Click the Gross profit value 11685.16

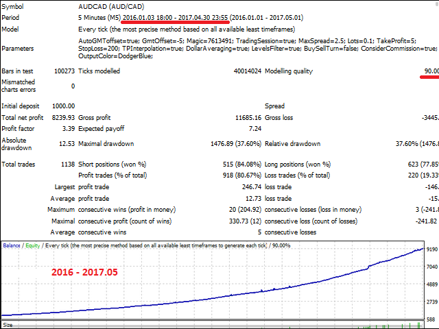tap(248, 117)
